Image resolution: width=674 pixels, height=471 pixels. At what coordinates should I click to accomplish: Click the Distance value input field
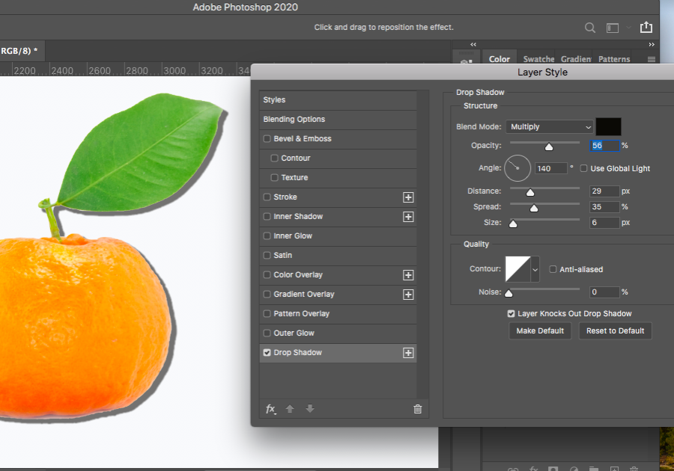point(604,191)
